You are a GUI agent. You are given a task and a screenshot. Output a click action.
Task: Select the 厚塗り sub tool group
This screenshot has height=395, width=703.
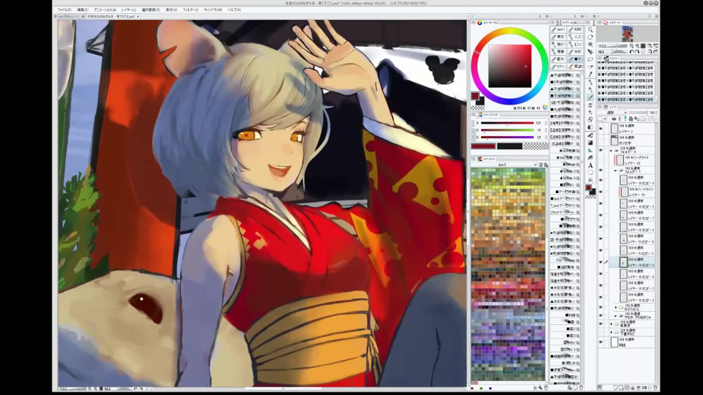click(576, 67)
